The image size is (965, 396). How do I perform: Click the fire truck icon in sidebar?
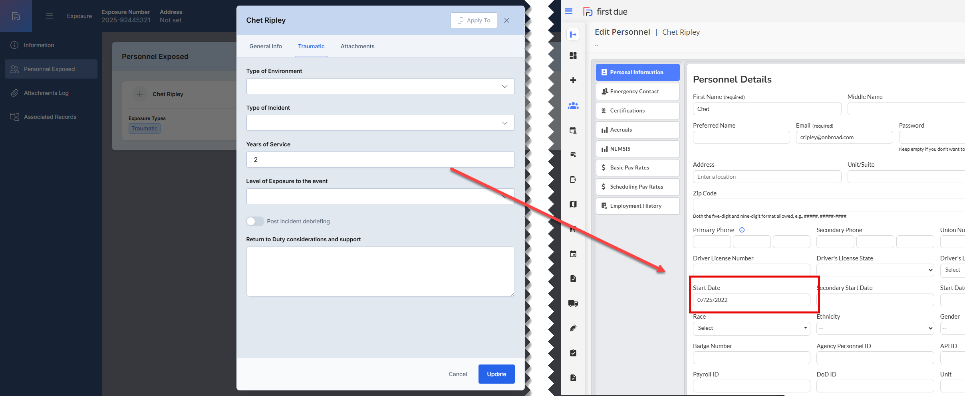tap(573, 303)
